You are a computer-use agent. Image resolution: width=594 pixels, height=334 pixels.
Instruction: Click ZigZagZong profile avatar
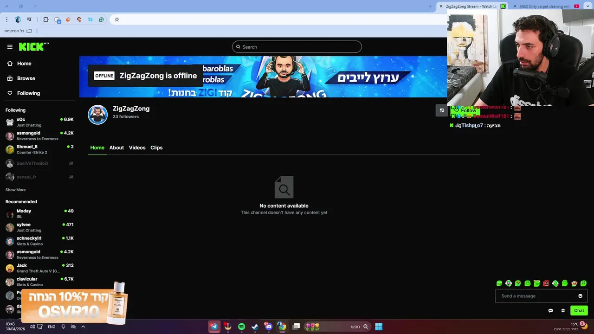[x=98, y=115]
